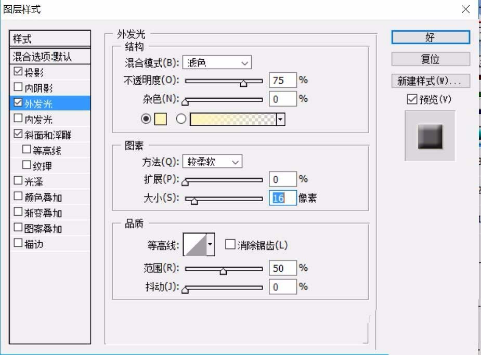This screenshot has width=481, height=355.
Task: Open the 方法(Q) method dropdown
Action: (x=211, y=161)
